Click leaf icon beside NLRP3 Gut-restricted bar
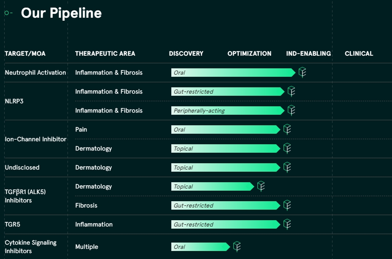 [x=291, y=92]
